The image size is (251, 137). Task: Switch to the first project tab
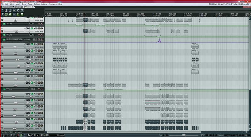point(7,6)
